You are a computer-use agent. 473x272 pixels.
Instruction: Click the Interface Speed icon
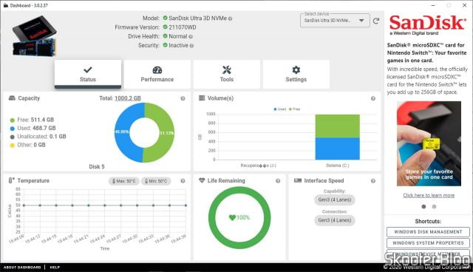point(298,180)
